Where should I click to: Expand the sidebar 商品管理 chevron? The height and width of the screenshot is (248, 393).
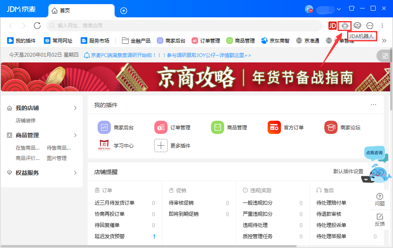click(75, 135)
